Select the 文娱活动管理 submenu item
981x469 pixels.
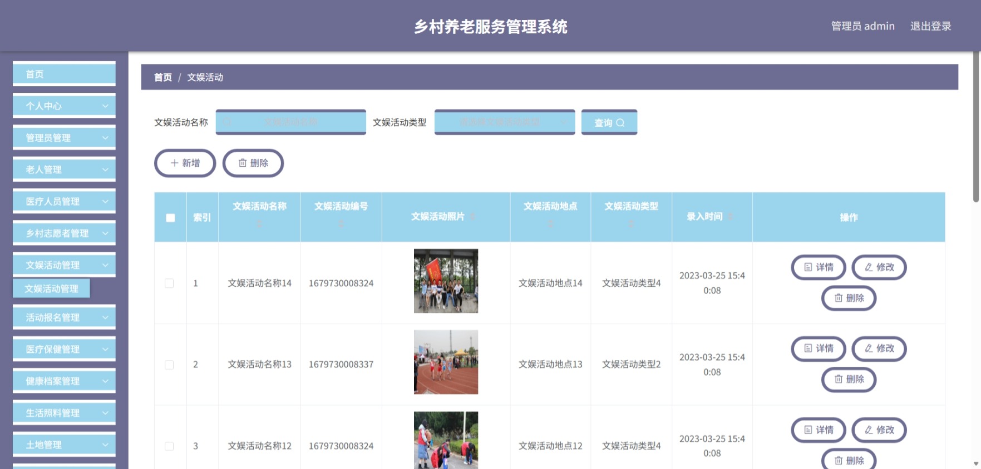[51, 288]
